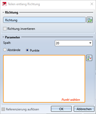Collapse the Parameter section
This screenshot has height=114, width=96.
pos(3,37)
